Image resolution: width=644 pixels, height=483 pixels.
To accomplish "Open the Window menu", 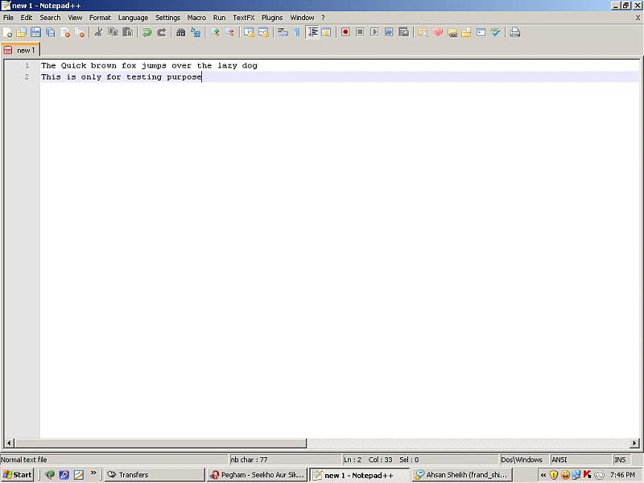I will [x=303, y=18].
